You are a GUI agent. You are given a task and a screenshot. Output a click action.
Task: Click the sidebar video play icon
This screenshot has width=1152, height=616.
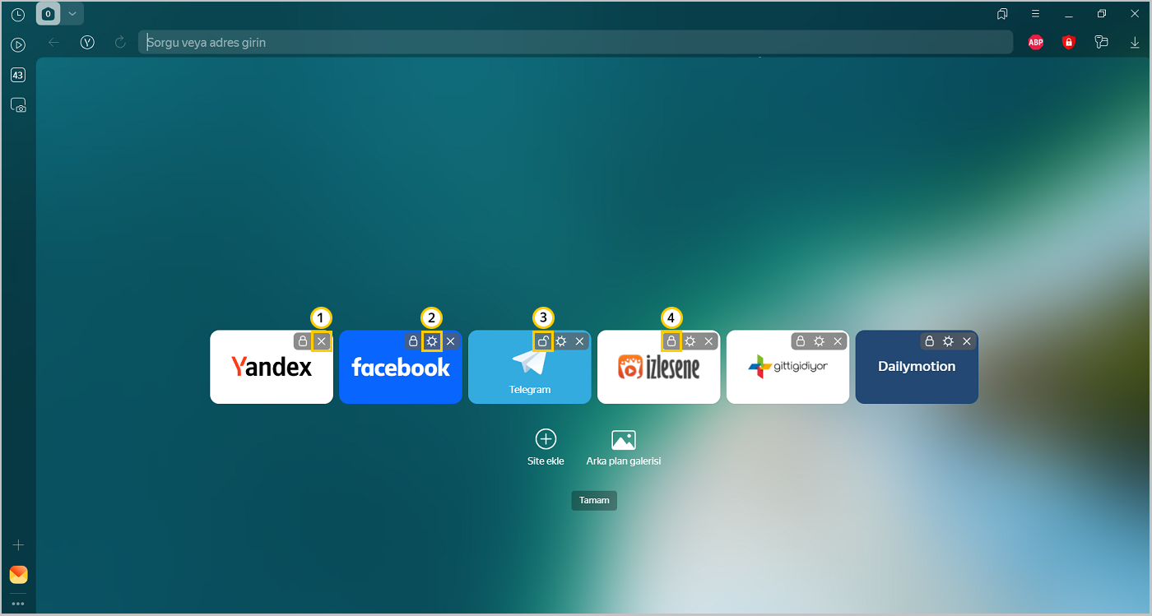pyautogui.click(x=18, y=44)
